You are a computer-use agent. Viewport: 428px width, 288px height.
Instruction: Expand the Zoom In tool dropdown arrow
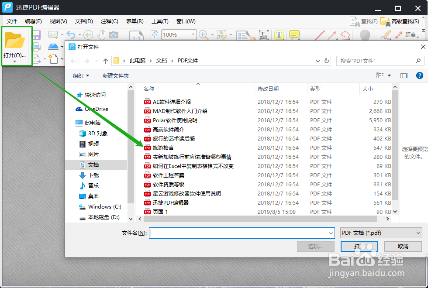pos(212,35)
